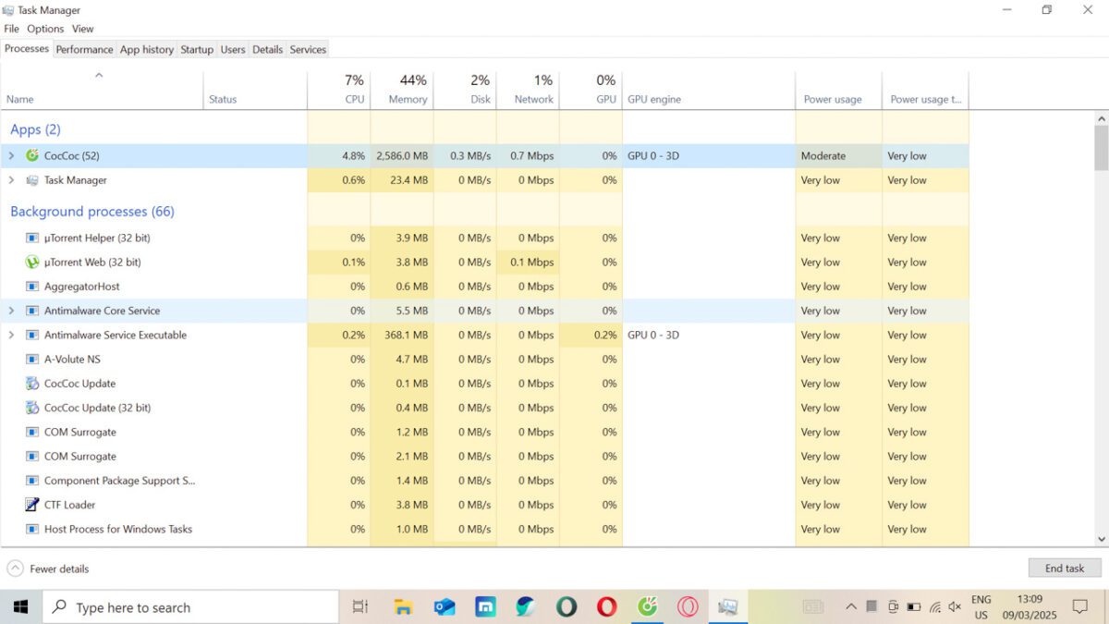Open File Explorer from the taskbar
Image resolution: width=1109 pixels, height=624 pixels.
pos(403,606)
